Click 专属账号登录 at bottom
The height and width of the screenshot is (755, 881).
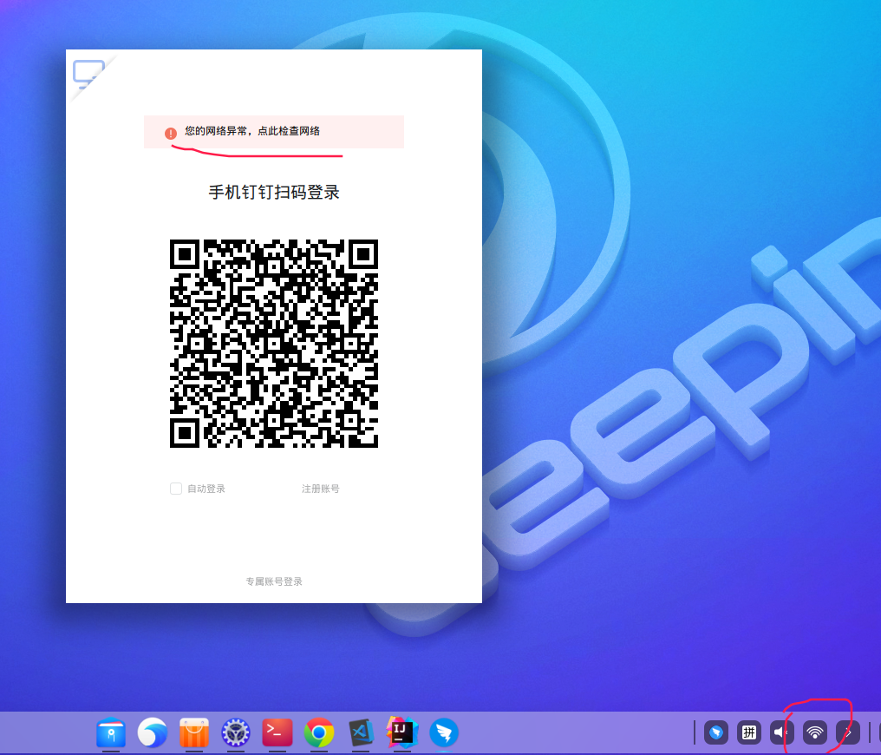click(x=274, y=581)
